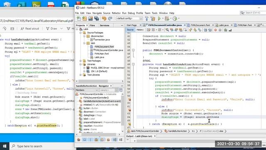
Task: Toggle Sort by Source in Navigator
Action: pos(121,140)
